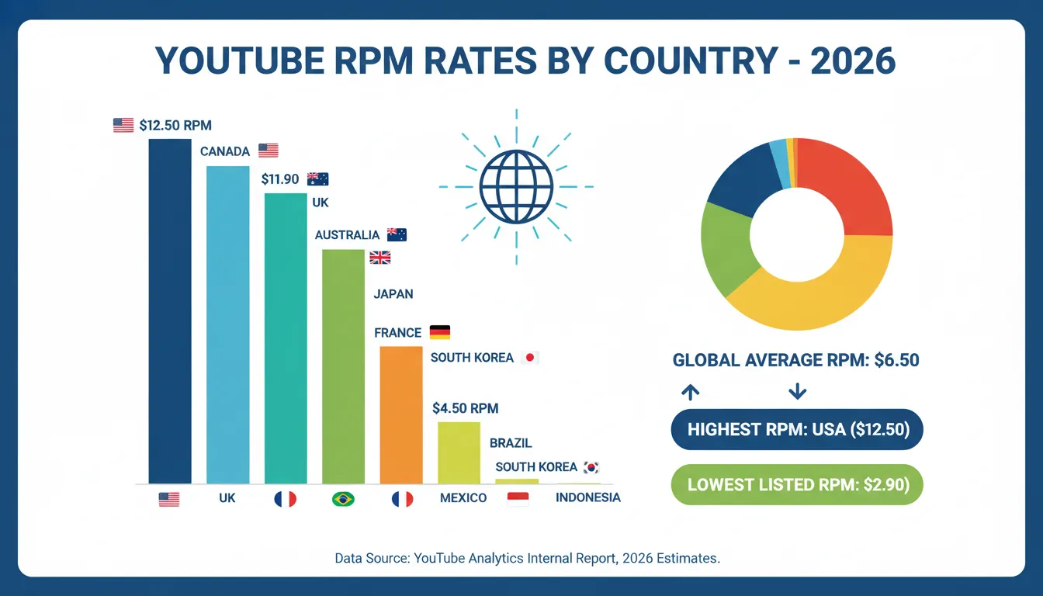This screenshot has width=1043, height=596.
Task: Click the flag beside the $12.50 RPM label
Action: click(123, 125)
